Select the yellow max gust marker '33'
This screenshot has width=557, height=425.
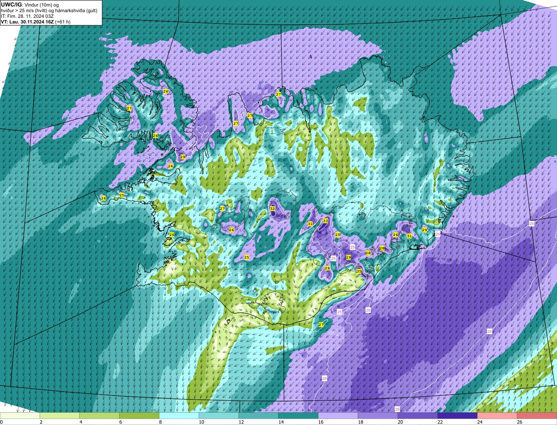(x=325, y=221)
